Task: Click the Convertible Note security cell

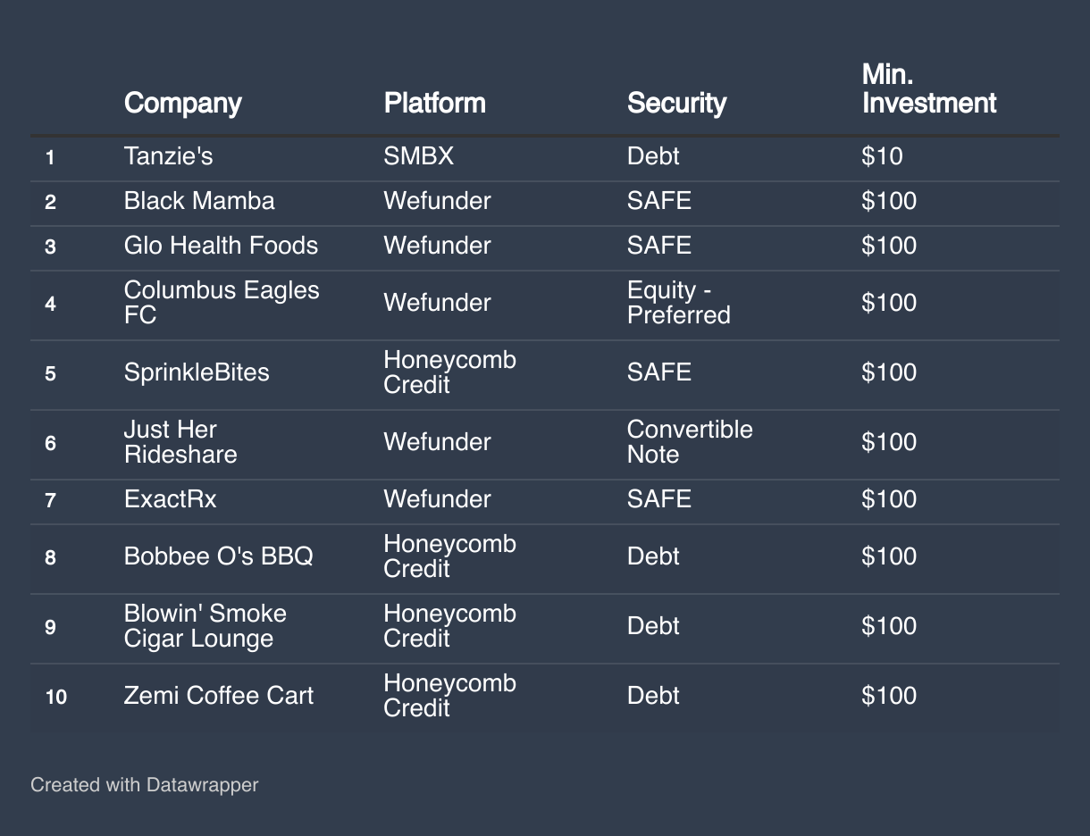Action: pyautogui.click(x=689, y=442)
